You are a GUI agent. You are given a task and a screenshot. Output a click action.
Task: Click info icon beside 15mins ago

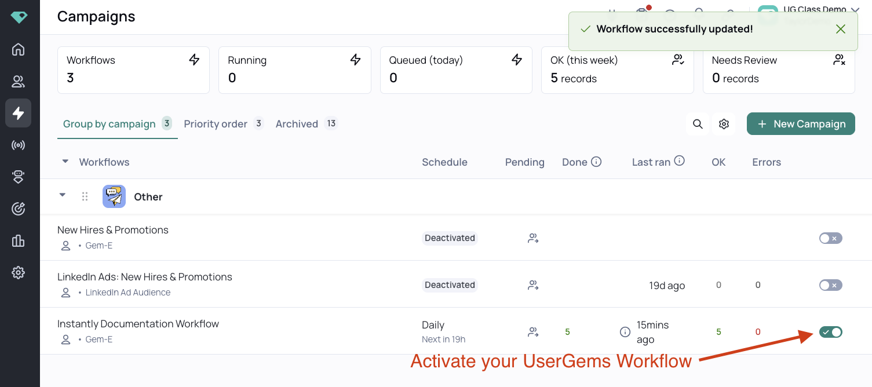coord(625,332)
